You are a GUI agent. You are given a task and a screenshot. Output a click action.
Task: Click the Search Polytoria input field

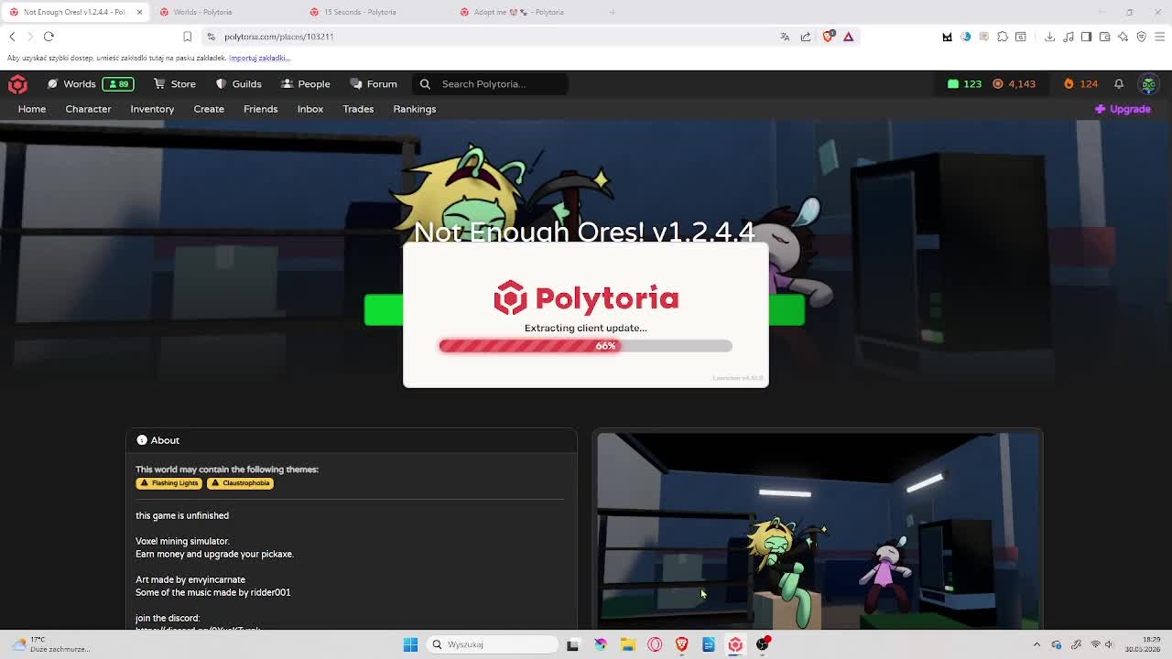tap(490, 84)
